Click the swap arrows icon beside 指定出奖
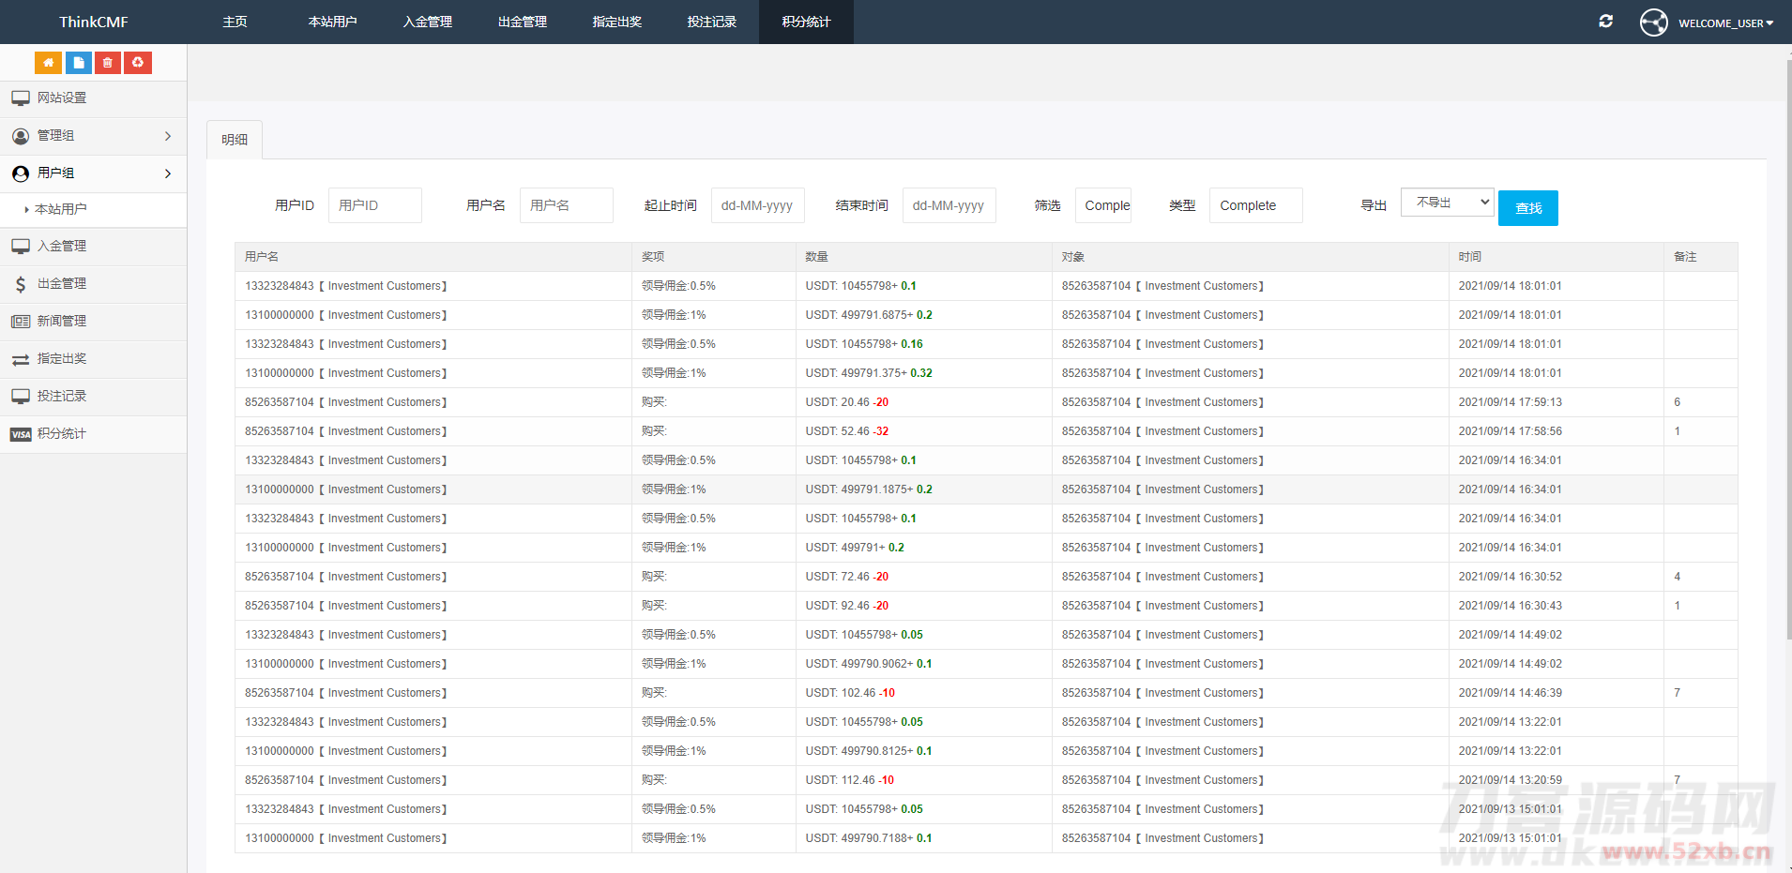 20,359
